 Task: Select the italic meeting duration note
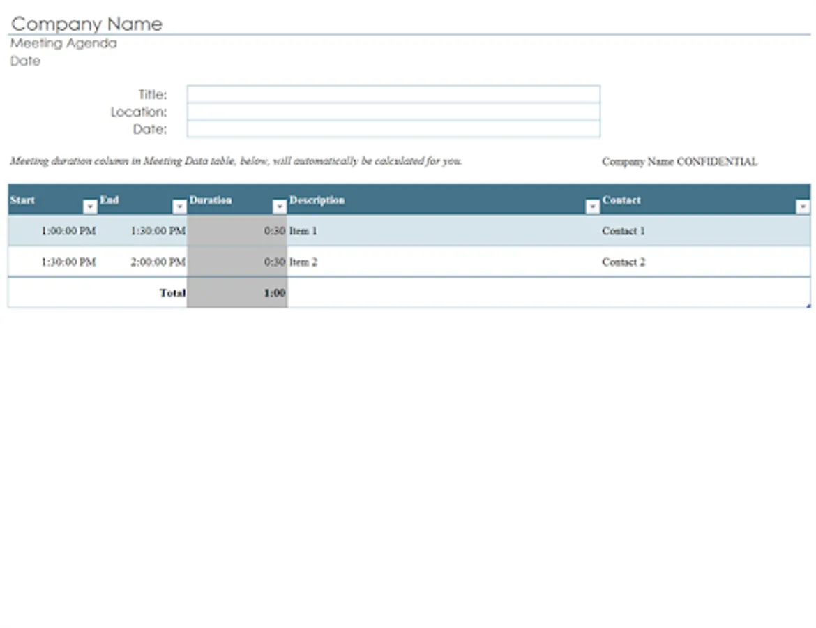click(x=236, y=161)
